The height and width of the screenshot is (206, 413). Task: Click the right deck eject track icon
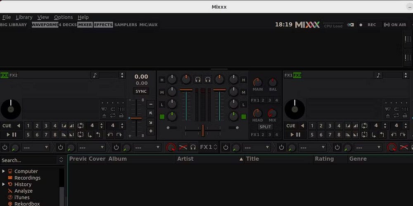tap(388, 115)
